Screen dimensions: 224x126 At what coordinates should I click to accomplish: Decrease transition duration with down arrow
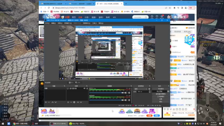point(150,92)
